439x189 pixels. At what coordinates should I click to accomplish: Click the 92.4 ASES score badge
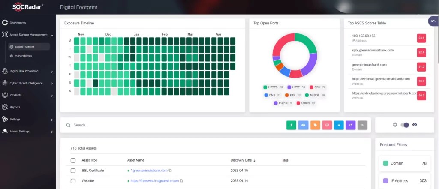coord(421,53)
